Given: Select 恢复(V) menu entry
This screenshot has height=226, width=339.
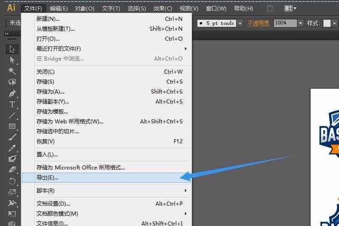Looking at the screenshot, I should click(x=107, y=141).
